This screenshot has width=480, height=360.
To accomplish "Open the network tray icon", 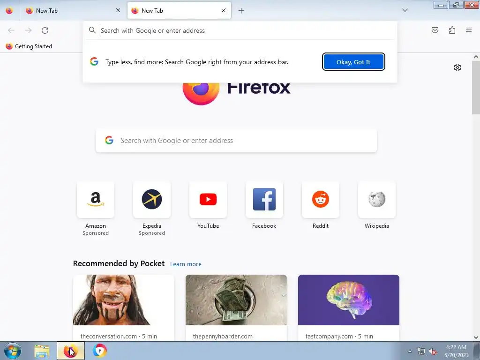I will tap(421, 352).
